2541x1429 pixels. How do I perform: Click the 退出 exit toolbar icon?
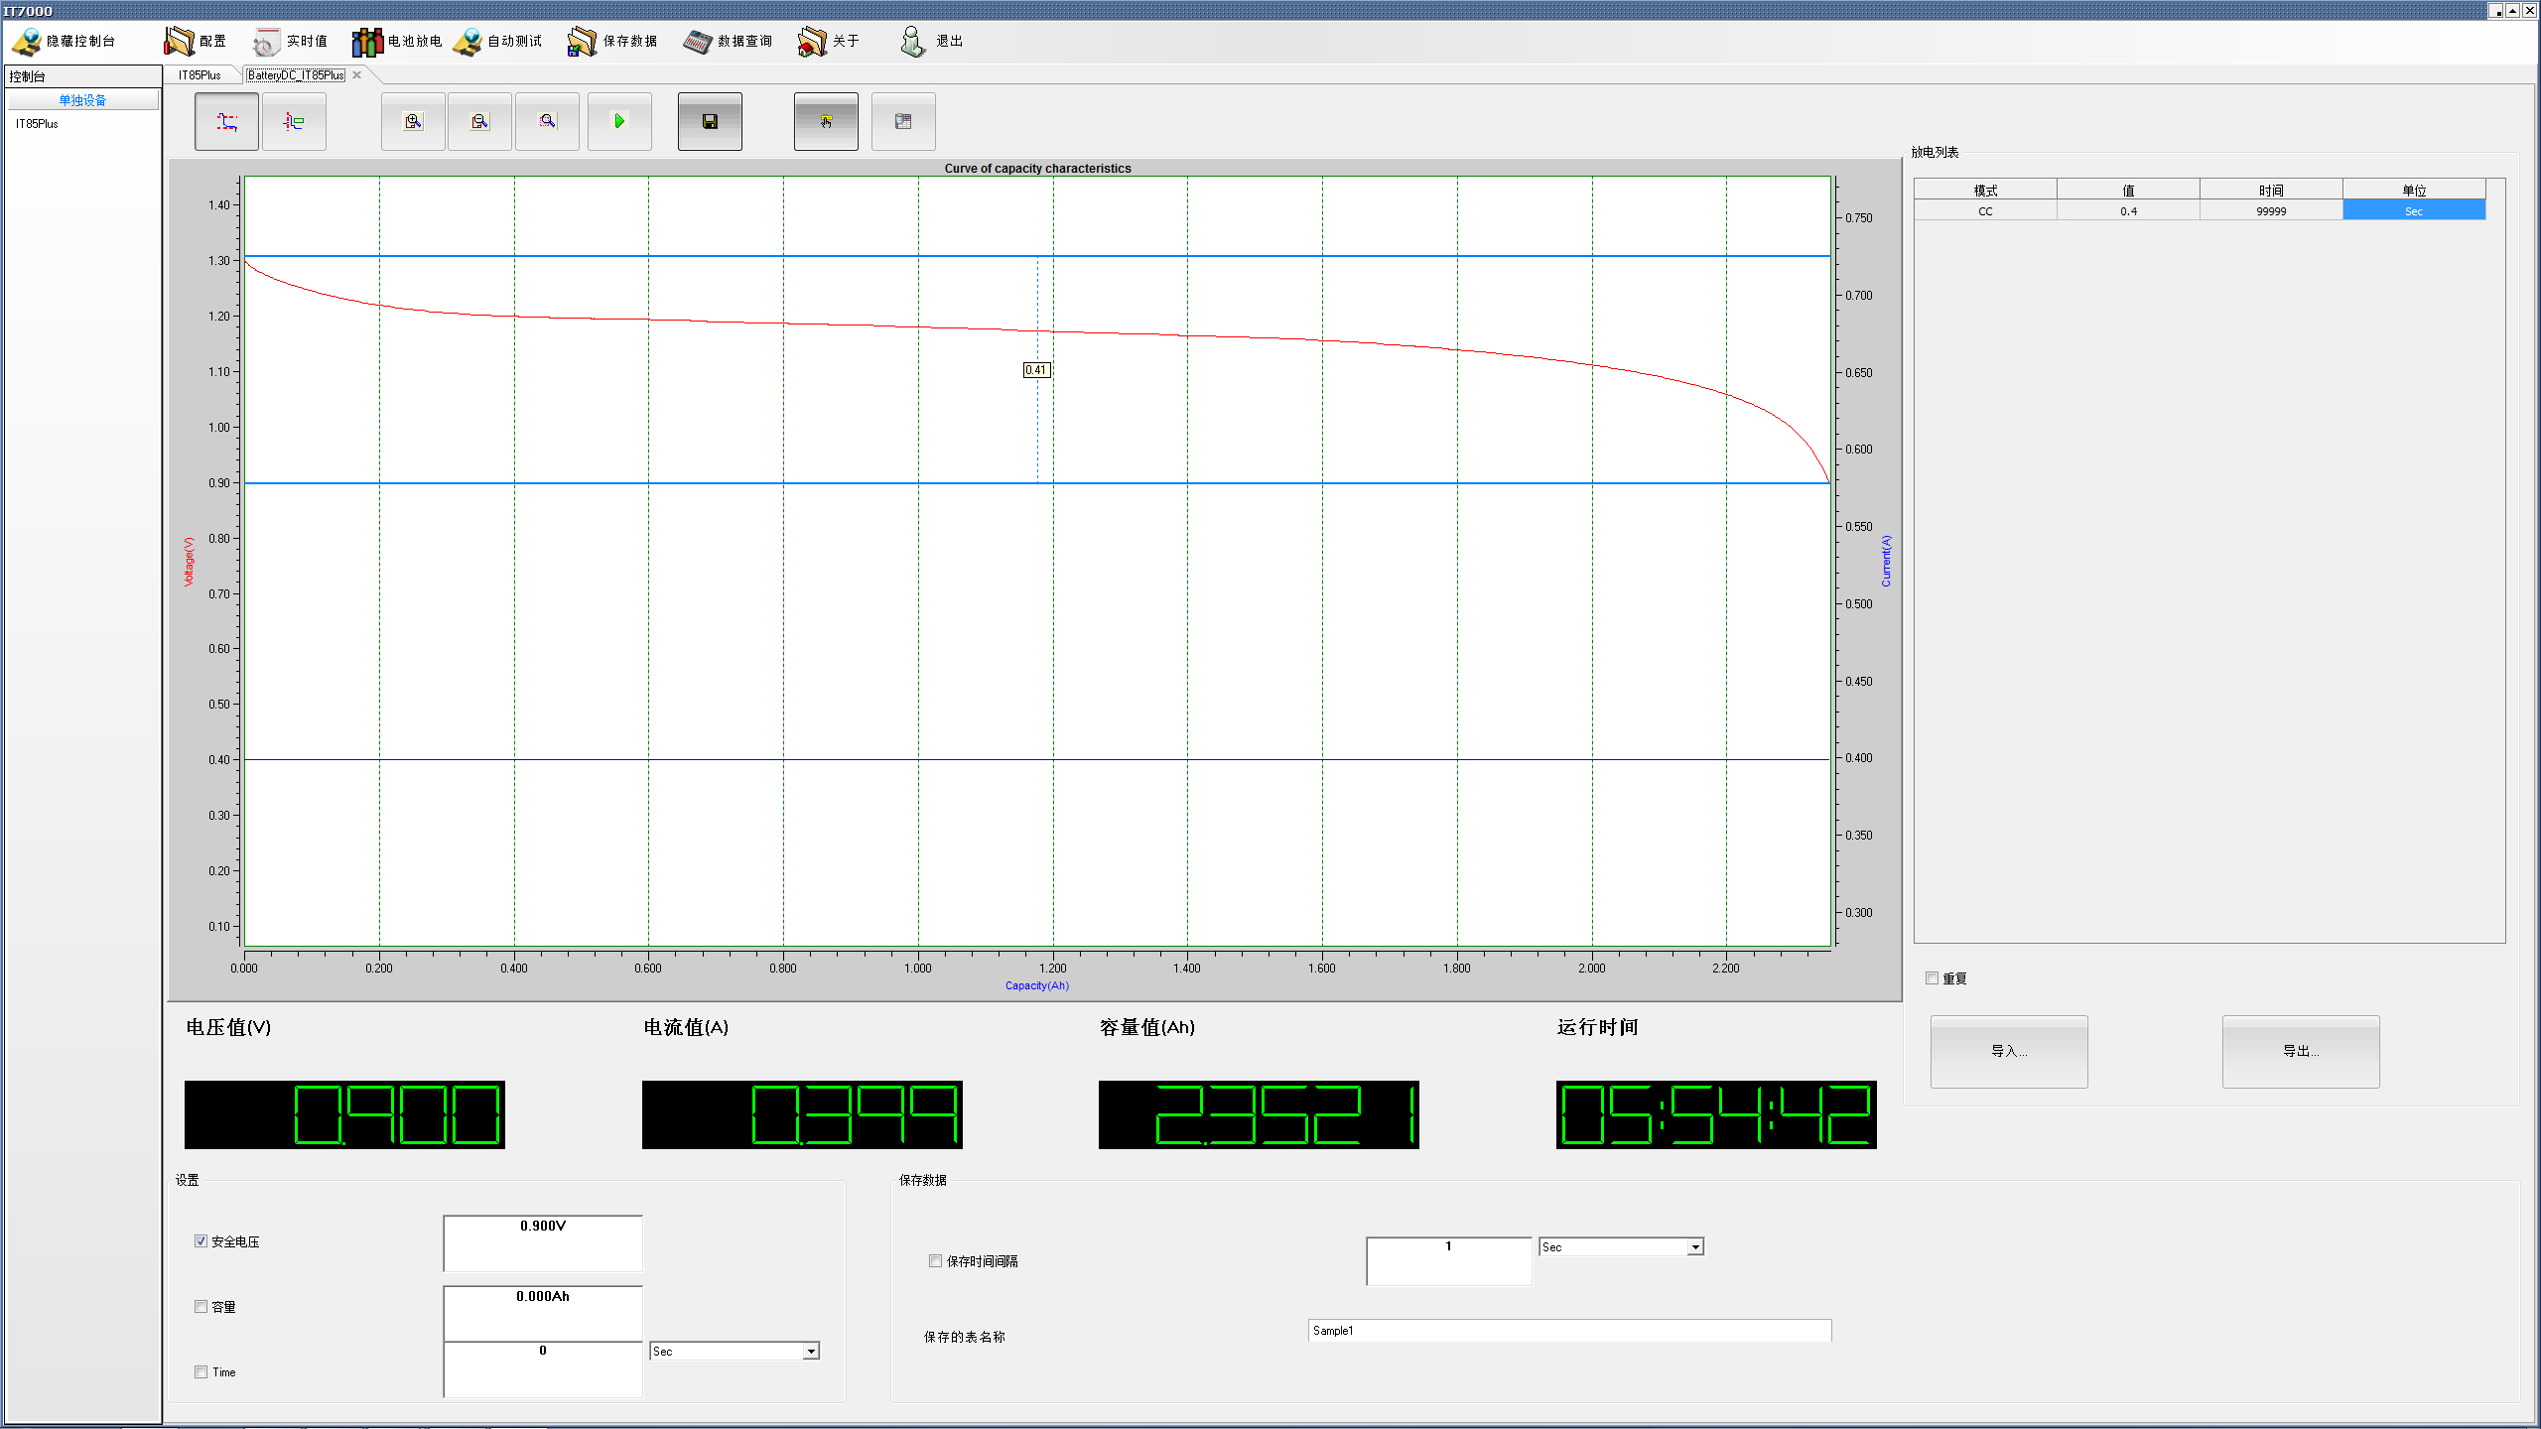(x=931, y=41)
